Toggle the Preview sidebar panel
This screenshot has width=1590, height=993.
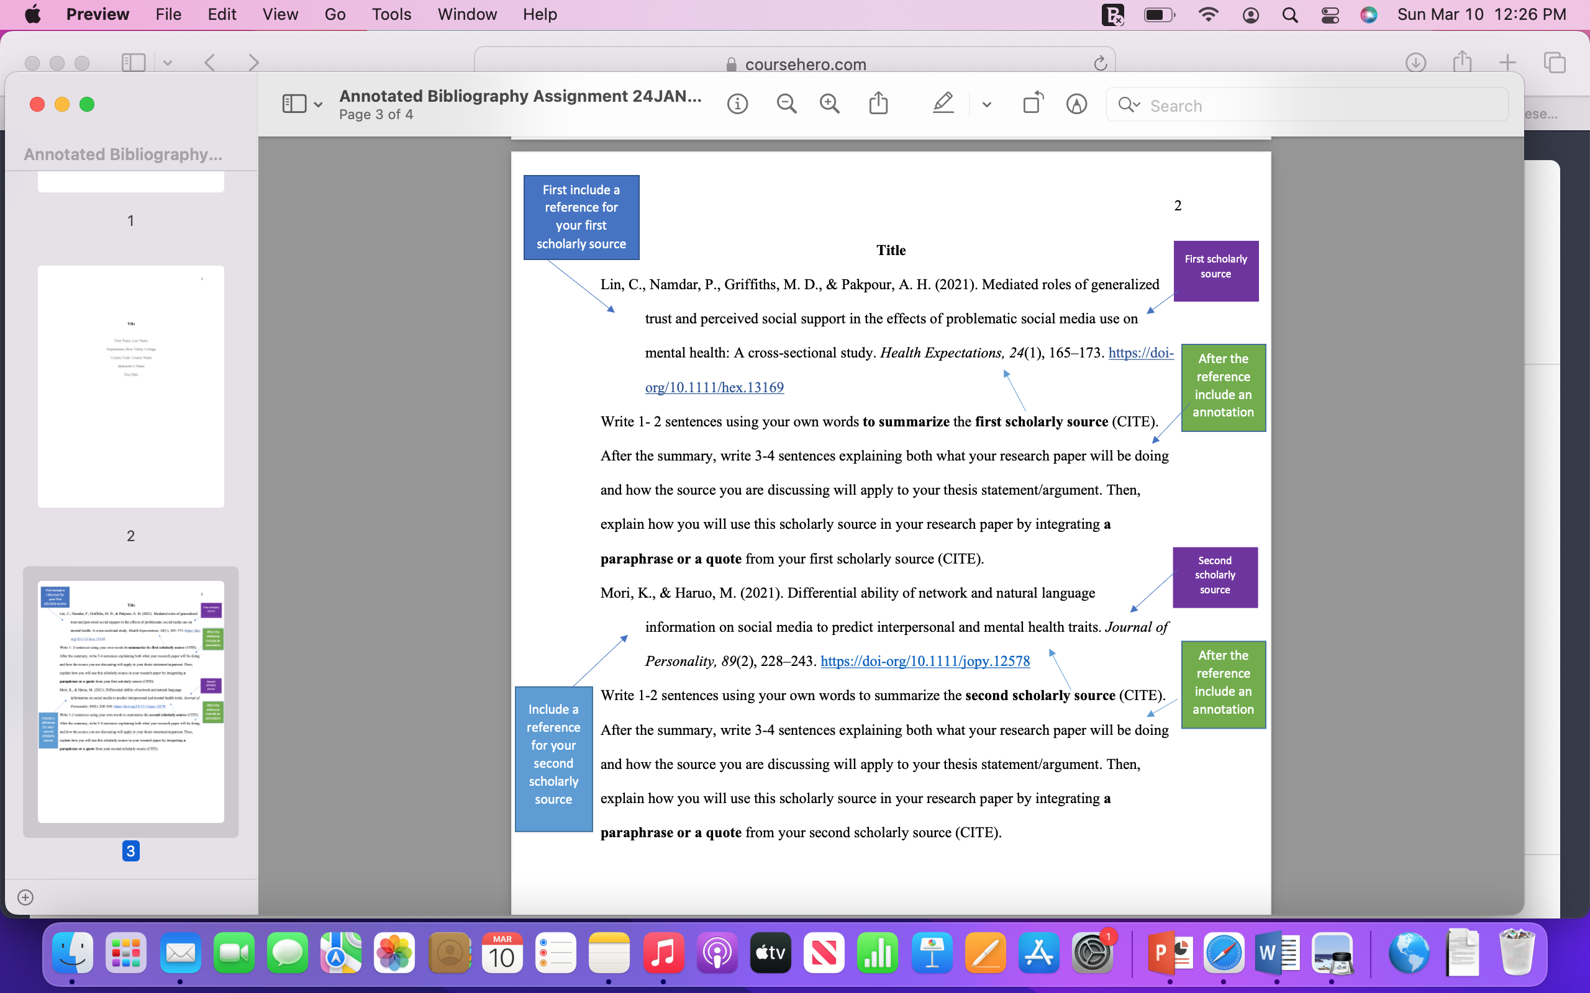294,103
